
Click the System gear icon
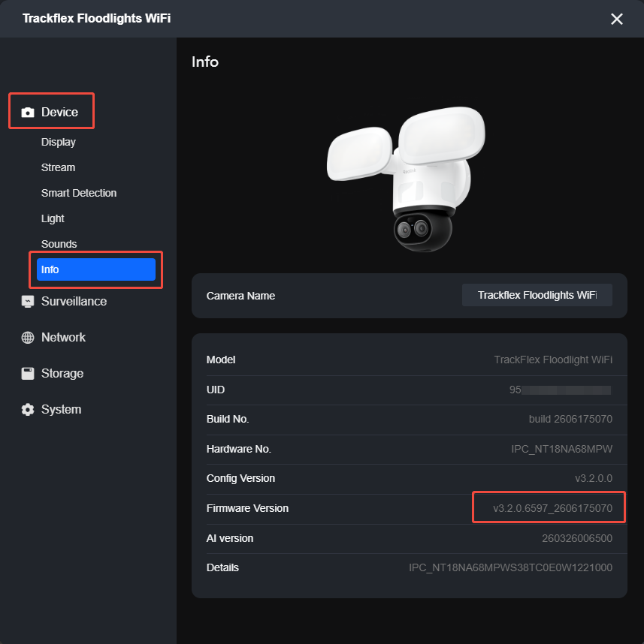pyautogui.click(x=28, y=410)
